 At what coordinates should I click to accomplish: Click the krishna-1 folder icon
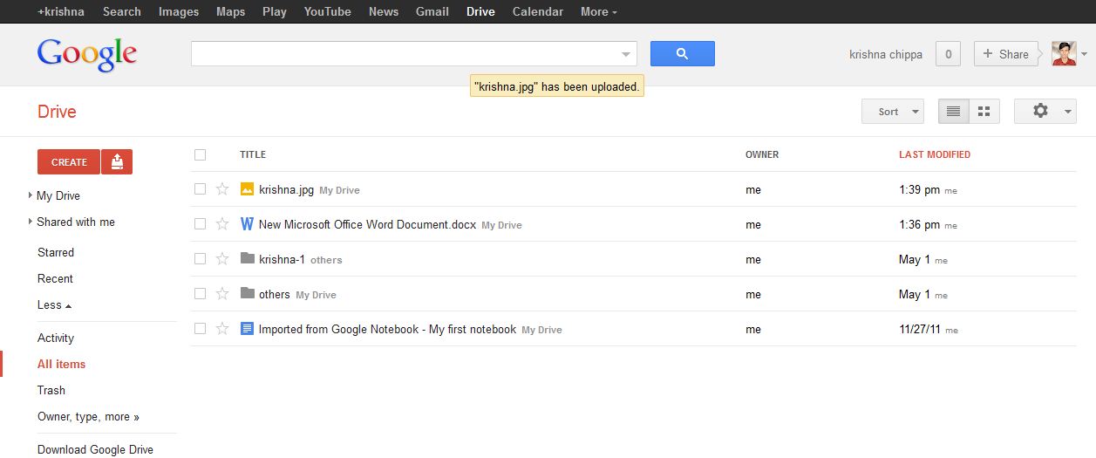pyautogui.click(x=247, y=258)
